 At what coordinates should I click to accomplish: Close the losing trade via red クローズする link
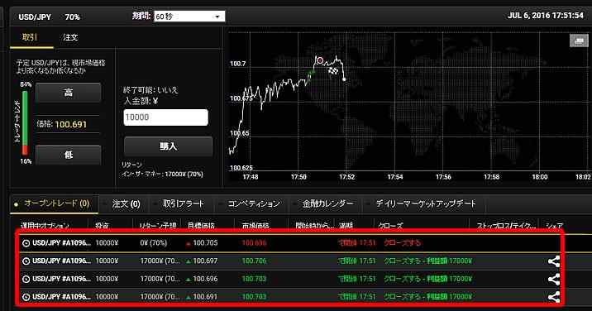tap(402, 242)
